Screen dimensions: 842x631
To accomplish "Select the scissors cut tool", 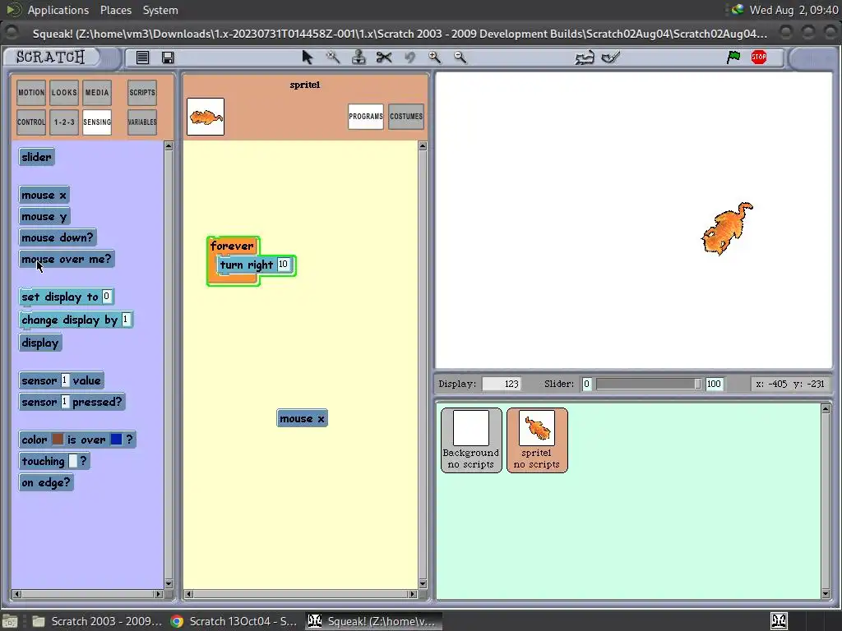I will pos(384,58).
